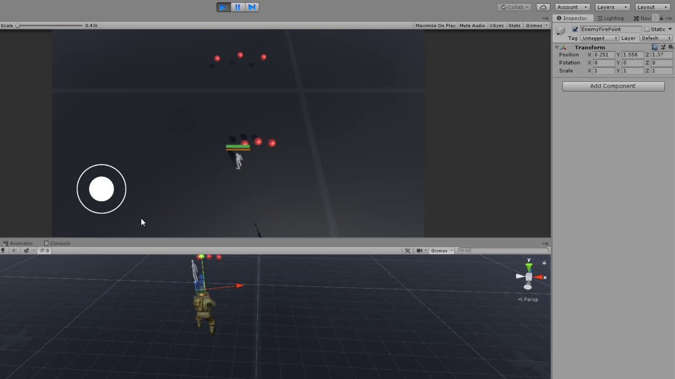This screenshot has width=675, height=379.
Task: Enable the Static checkbox
Action: point(647,29)
